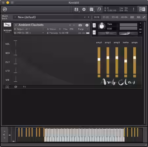Screen dimensions: 148x147
Task: Click the pitch bend wheel on keyboard
Action: point(10,135)
